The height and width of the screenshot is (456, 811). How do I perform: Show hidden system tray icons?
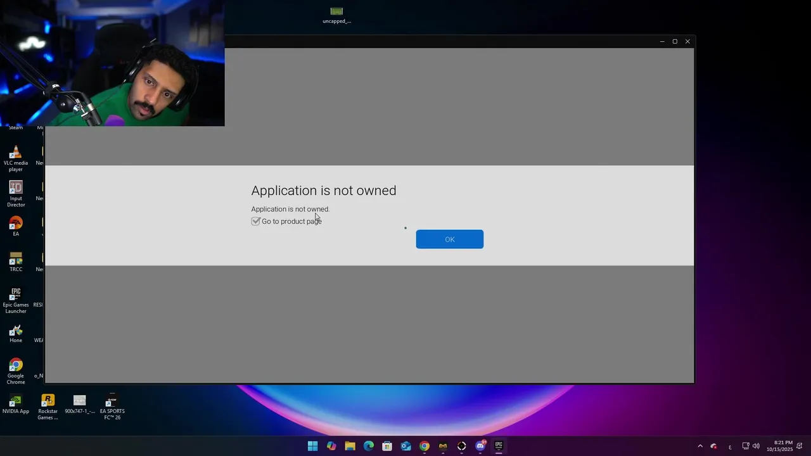point(700,446)
